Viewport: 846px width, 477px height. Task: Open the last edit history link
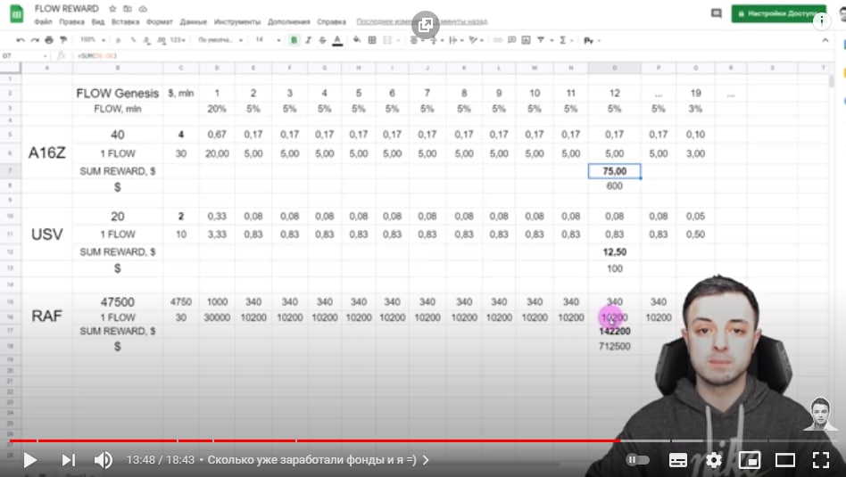(422, 21)
